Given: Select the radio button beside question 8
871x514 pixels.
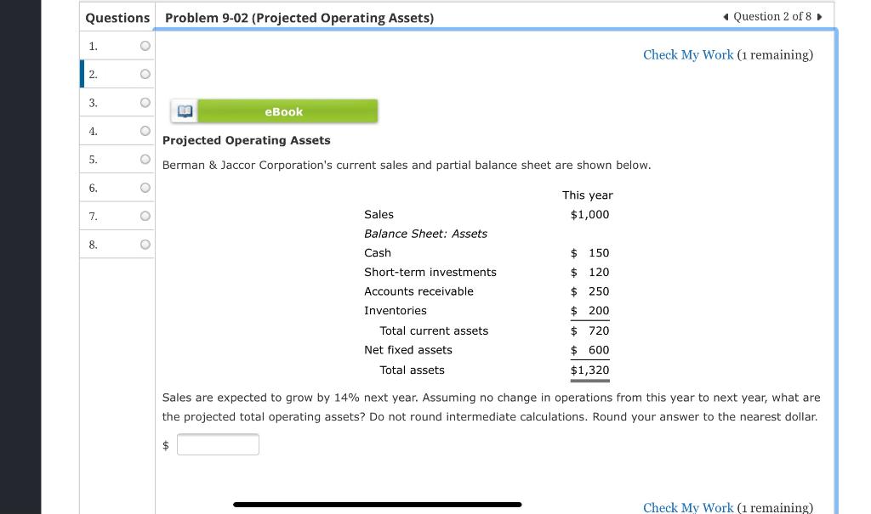Looking at the screenshot, I should (145, 244).
